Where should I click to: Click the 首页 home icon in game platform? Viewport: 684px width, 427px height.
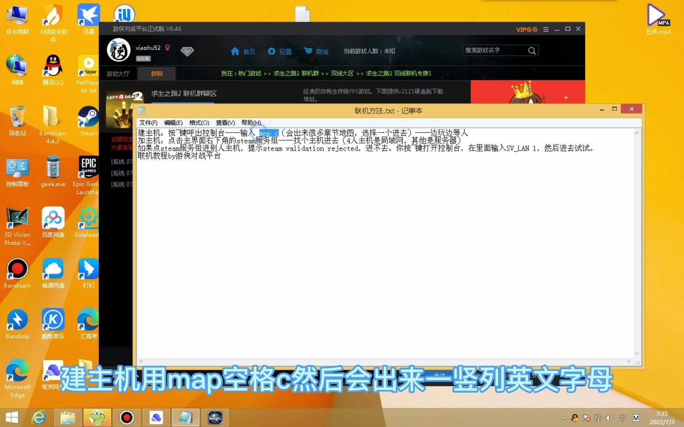point(243,51)
